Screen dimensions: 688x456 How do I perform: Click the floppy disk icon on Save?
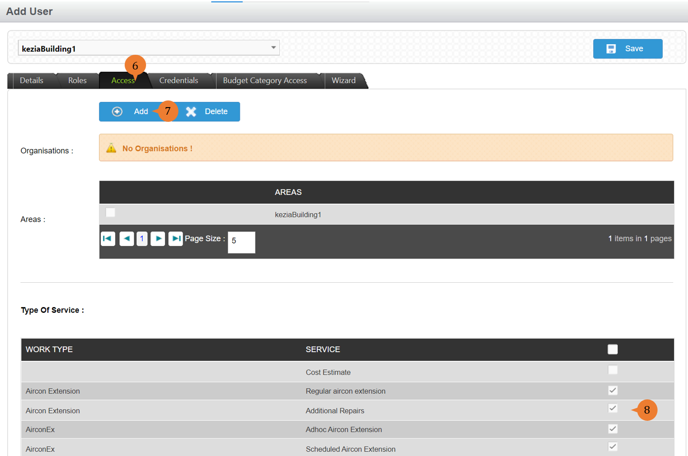click(611, 49)
